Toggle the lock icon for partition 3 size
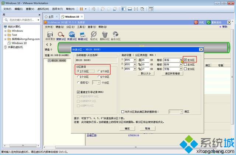This screenshot has height=155, width=236. (140, 69)
